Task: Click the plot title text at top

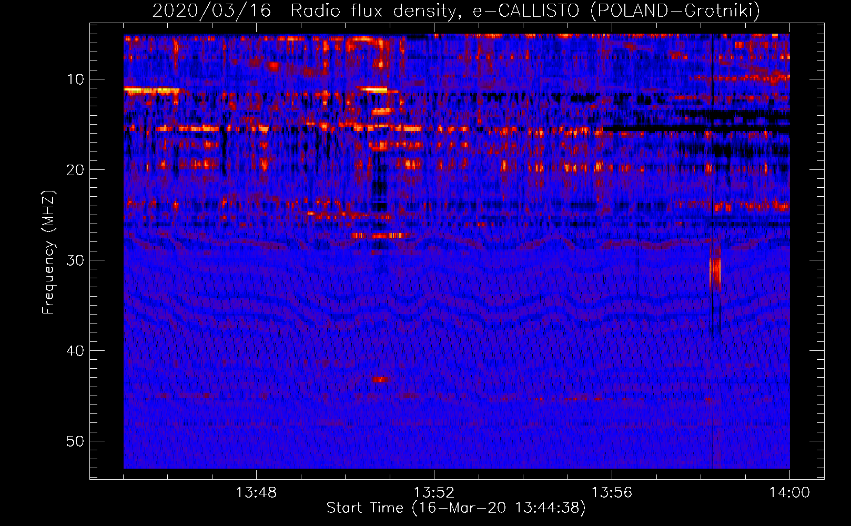Action: coord(456,11)
